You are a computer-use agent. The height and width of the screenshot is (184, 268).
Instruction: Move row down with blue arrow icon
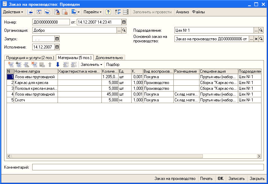coord(58,65)
